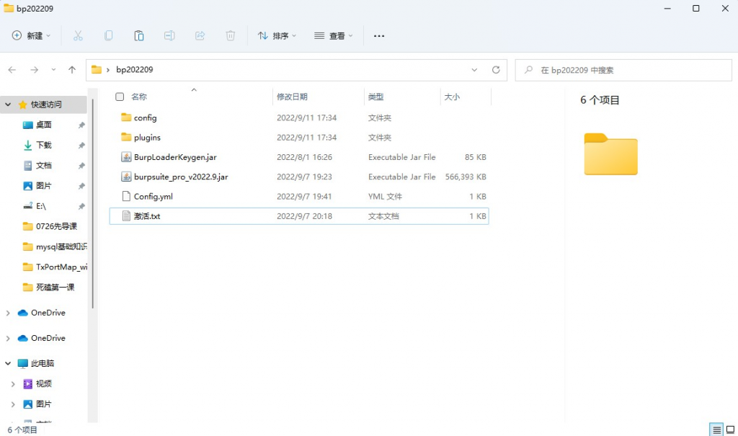Click the Share icon in toolbar

tap(200, 36)
